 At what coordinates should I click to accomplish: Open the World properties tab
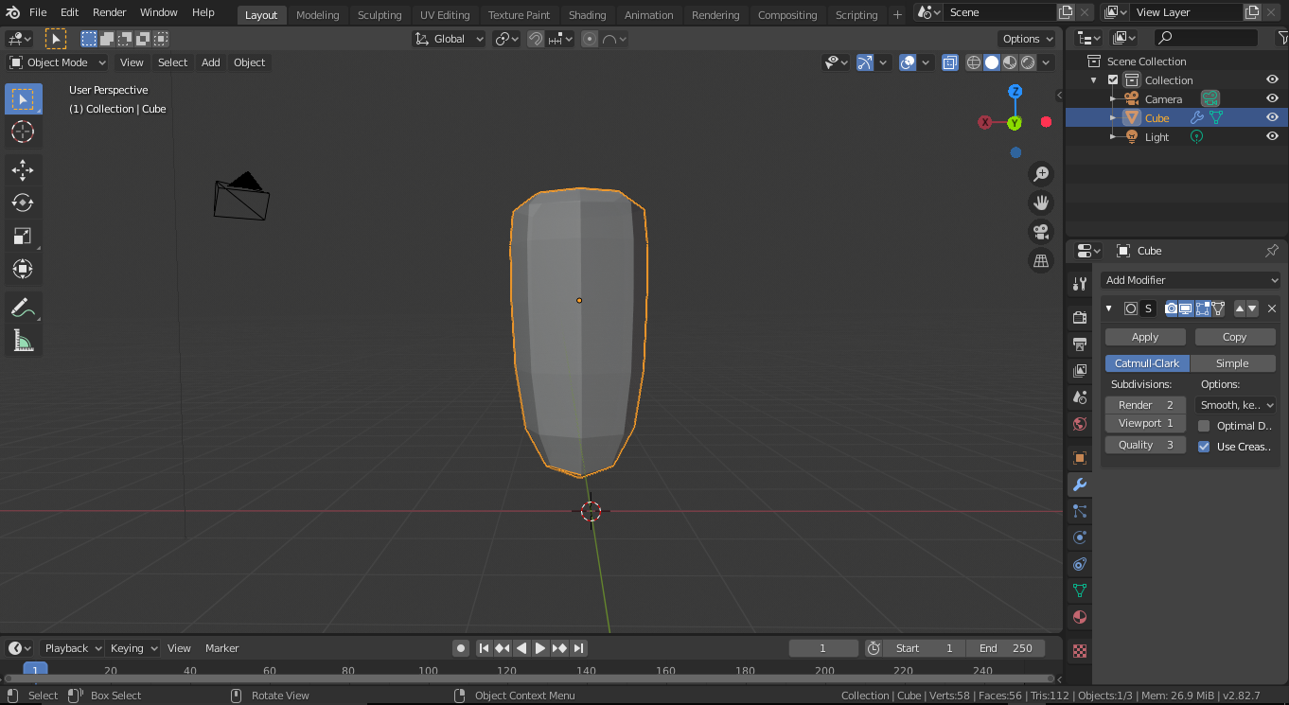pyautogui.click(x=1079, y=424)
